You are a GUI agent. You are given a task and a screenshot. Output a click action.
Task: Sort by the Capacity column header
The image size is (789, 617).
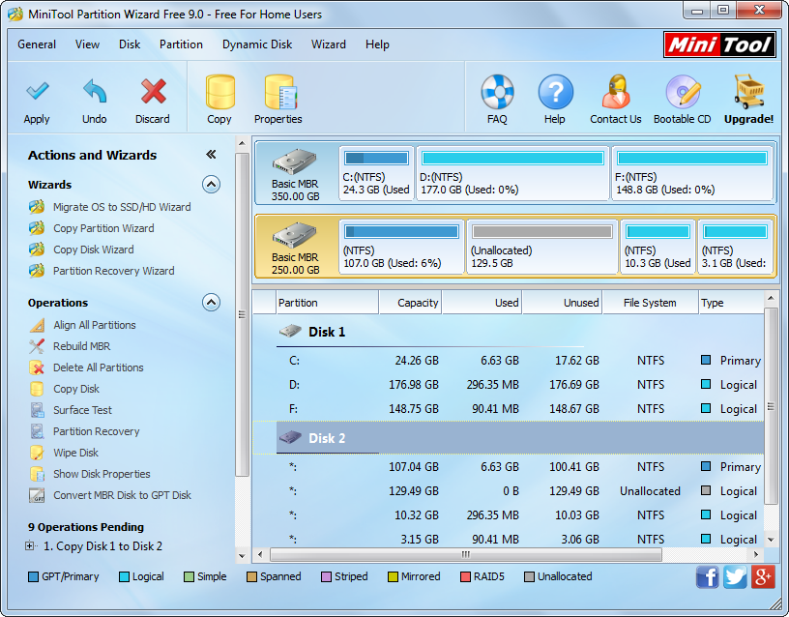pos(410,303)
